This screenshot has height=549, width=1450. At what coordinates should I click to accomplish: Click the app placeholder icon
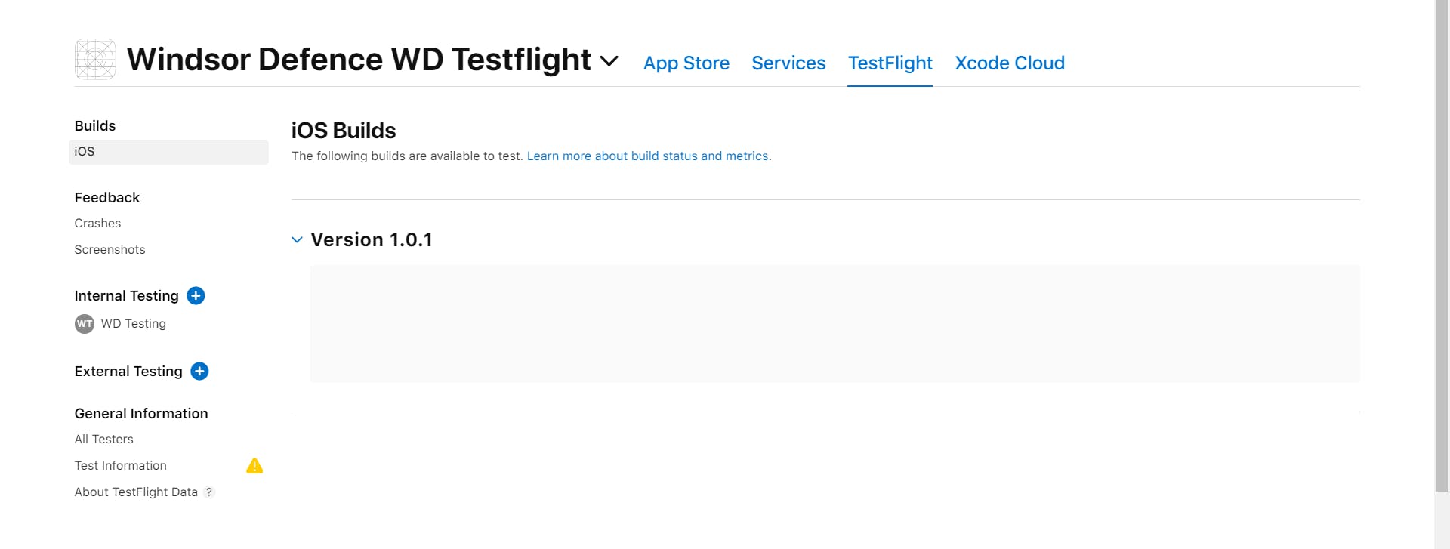coord(95,59)
